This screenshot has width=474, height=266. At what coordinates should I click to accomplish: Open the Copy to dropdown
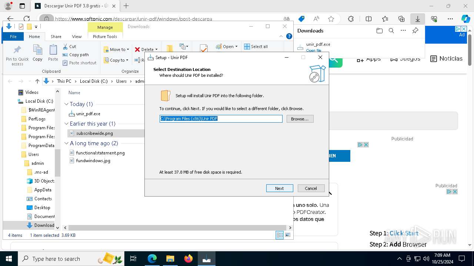pyautogui.click(x=116, y=60)
